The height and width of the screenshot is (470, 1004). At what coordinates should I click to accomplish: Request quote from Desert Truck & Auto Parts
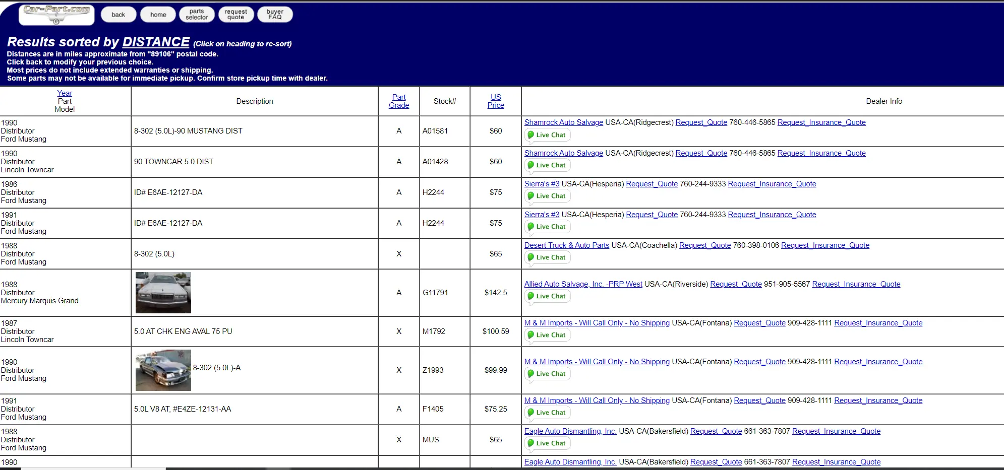pos(705,245)
